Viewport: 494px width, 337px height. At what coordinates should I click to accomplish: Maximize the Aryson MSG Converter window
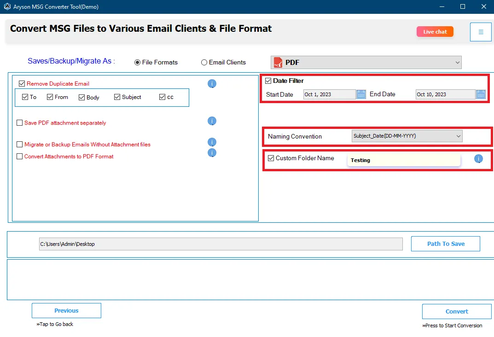tap(463, 6)
